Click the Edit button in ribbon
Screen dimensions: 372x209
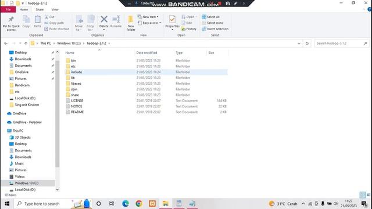[x=187, y=23]
